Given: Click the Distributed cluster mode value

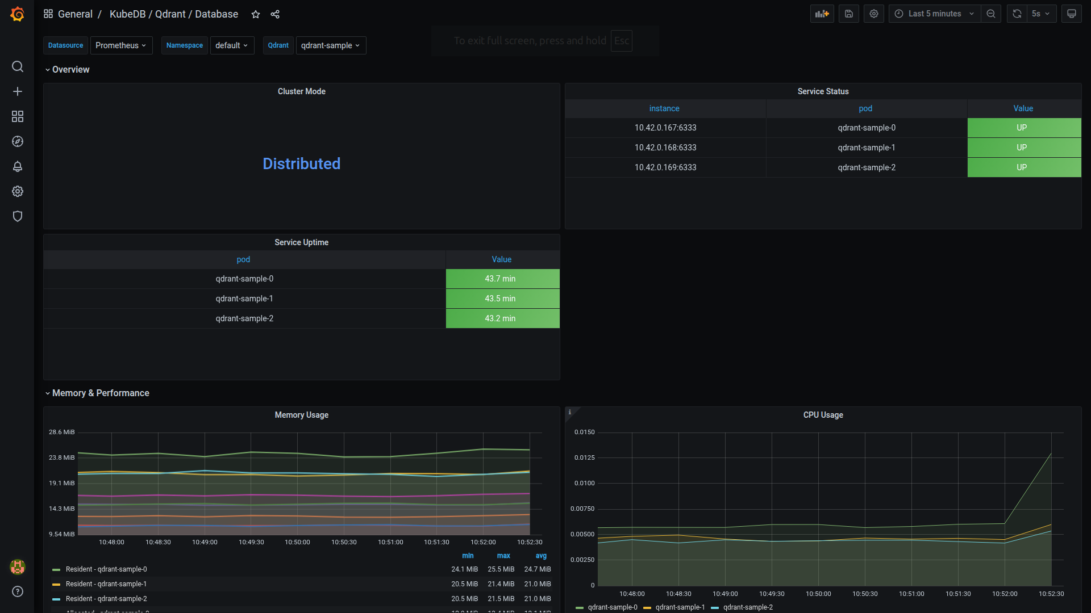Looking at the screenshot, I should click(301, 163).
